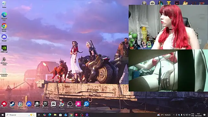Open Microsoft Edge on the taskbar

(50, 115)
